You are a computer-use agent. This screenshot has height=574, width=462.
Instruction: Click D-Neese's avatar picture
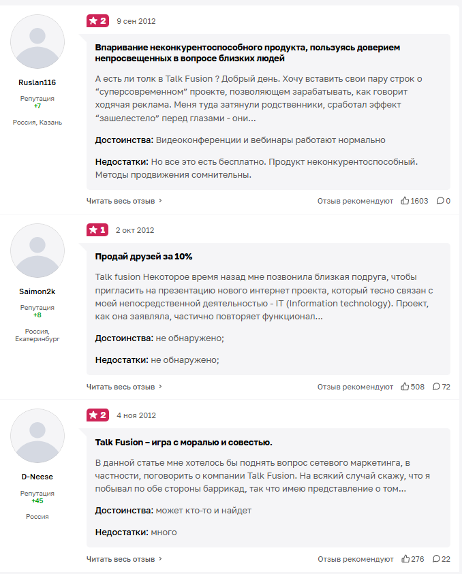click(x=37, y=436)
